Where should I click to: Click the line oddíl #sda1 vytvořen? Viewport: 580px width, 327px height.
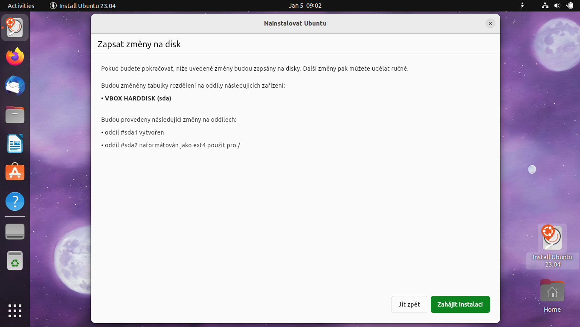pos(133,132)
